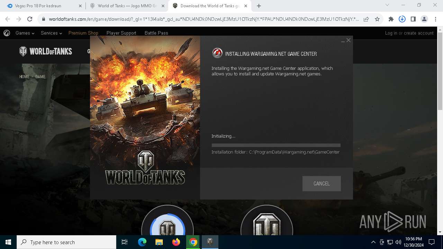Bookmark this page with the star icon
Viewport: 443px width, 249px height.
(x=377, y=19)
